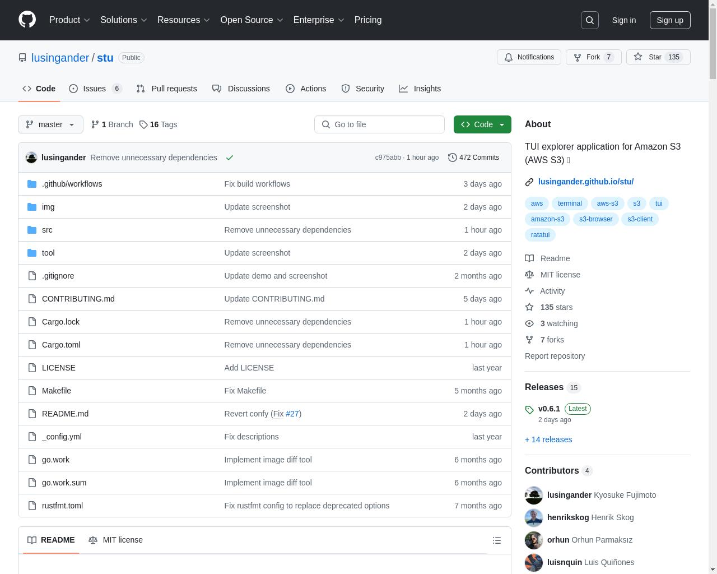The width and height of the screenshot is (717, 574).
Task: View the 135 stars link
Action: (549, 307)
